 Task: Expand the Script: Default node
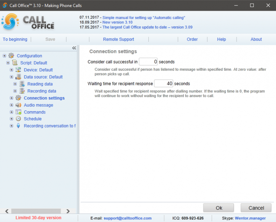tap(8, 63)
